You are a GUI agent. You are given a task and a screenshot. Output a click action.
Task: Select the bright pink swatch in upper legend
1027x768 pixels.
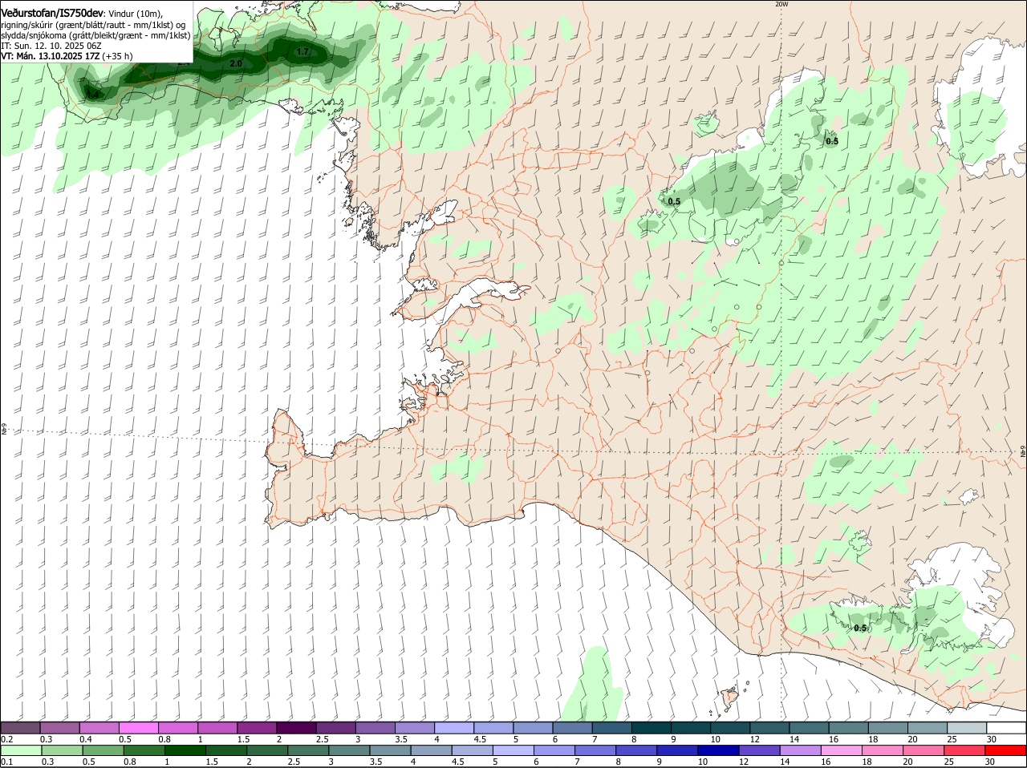pyautogui.click(x=138, y=728)
